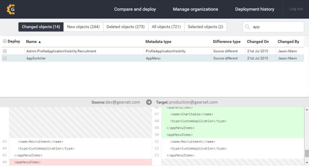Click the diff viewer vertical scrollbar

click(x=307, y=153)
